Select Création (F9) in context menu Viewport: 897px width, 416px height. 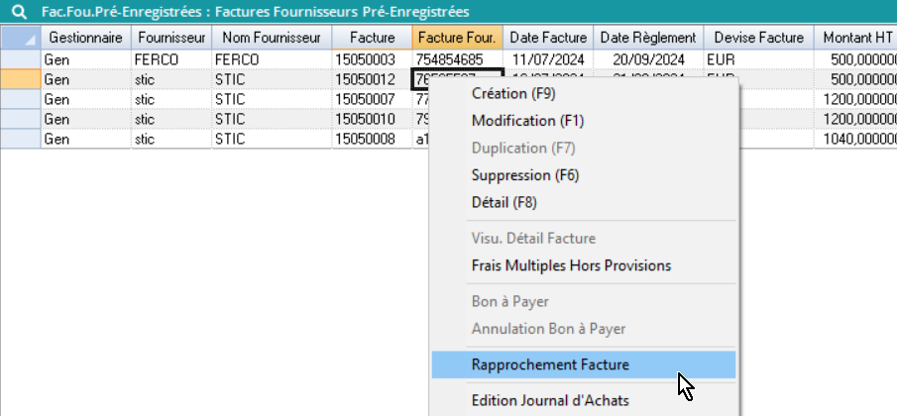513,94
